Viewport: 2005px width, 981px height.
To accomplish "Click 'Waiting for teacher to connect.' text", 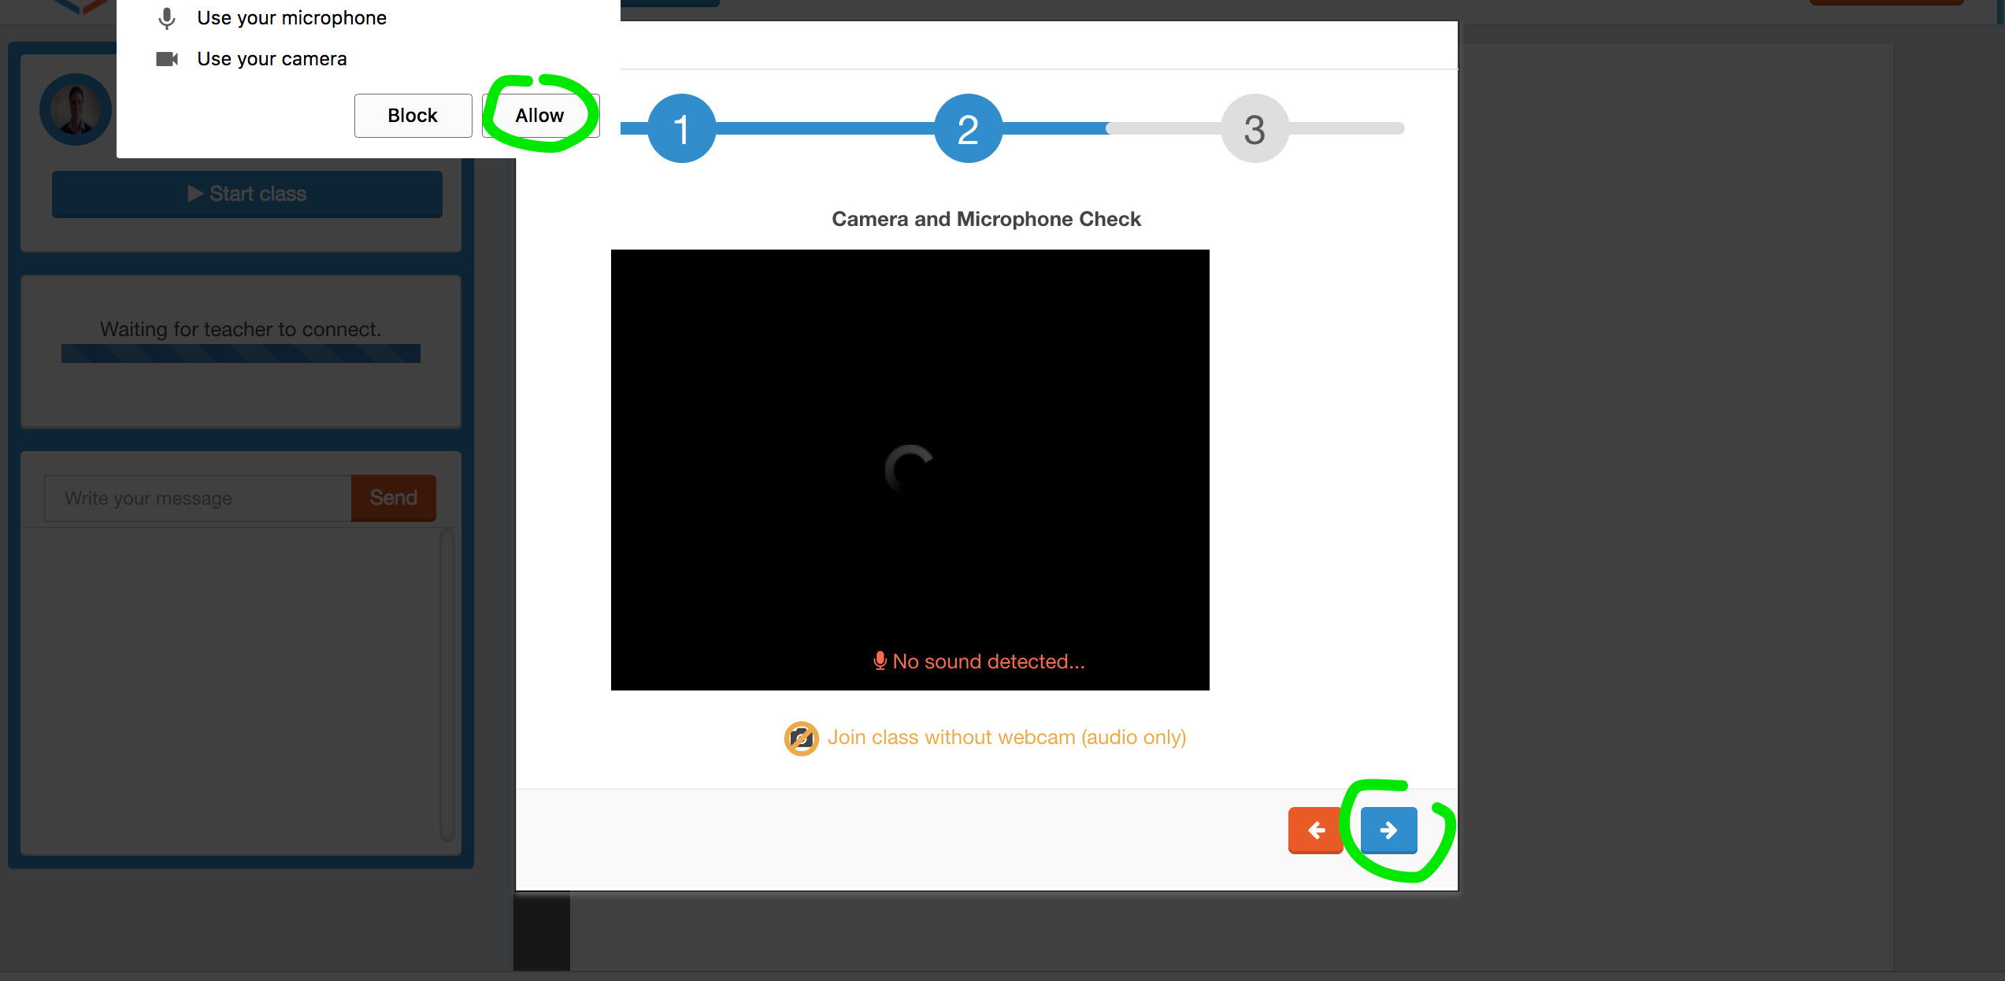I will click(241, 329).
